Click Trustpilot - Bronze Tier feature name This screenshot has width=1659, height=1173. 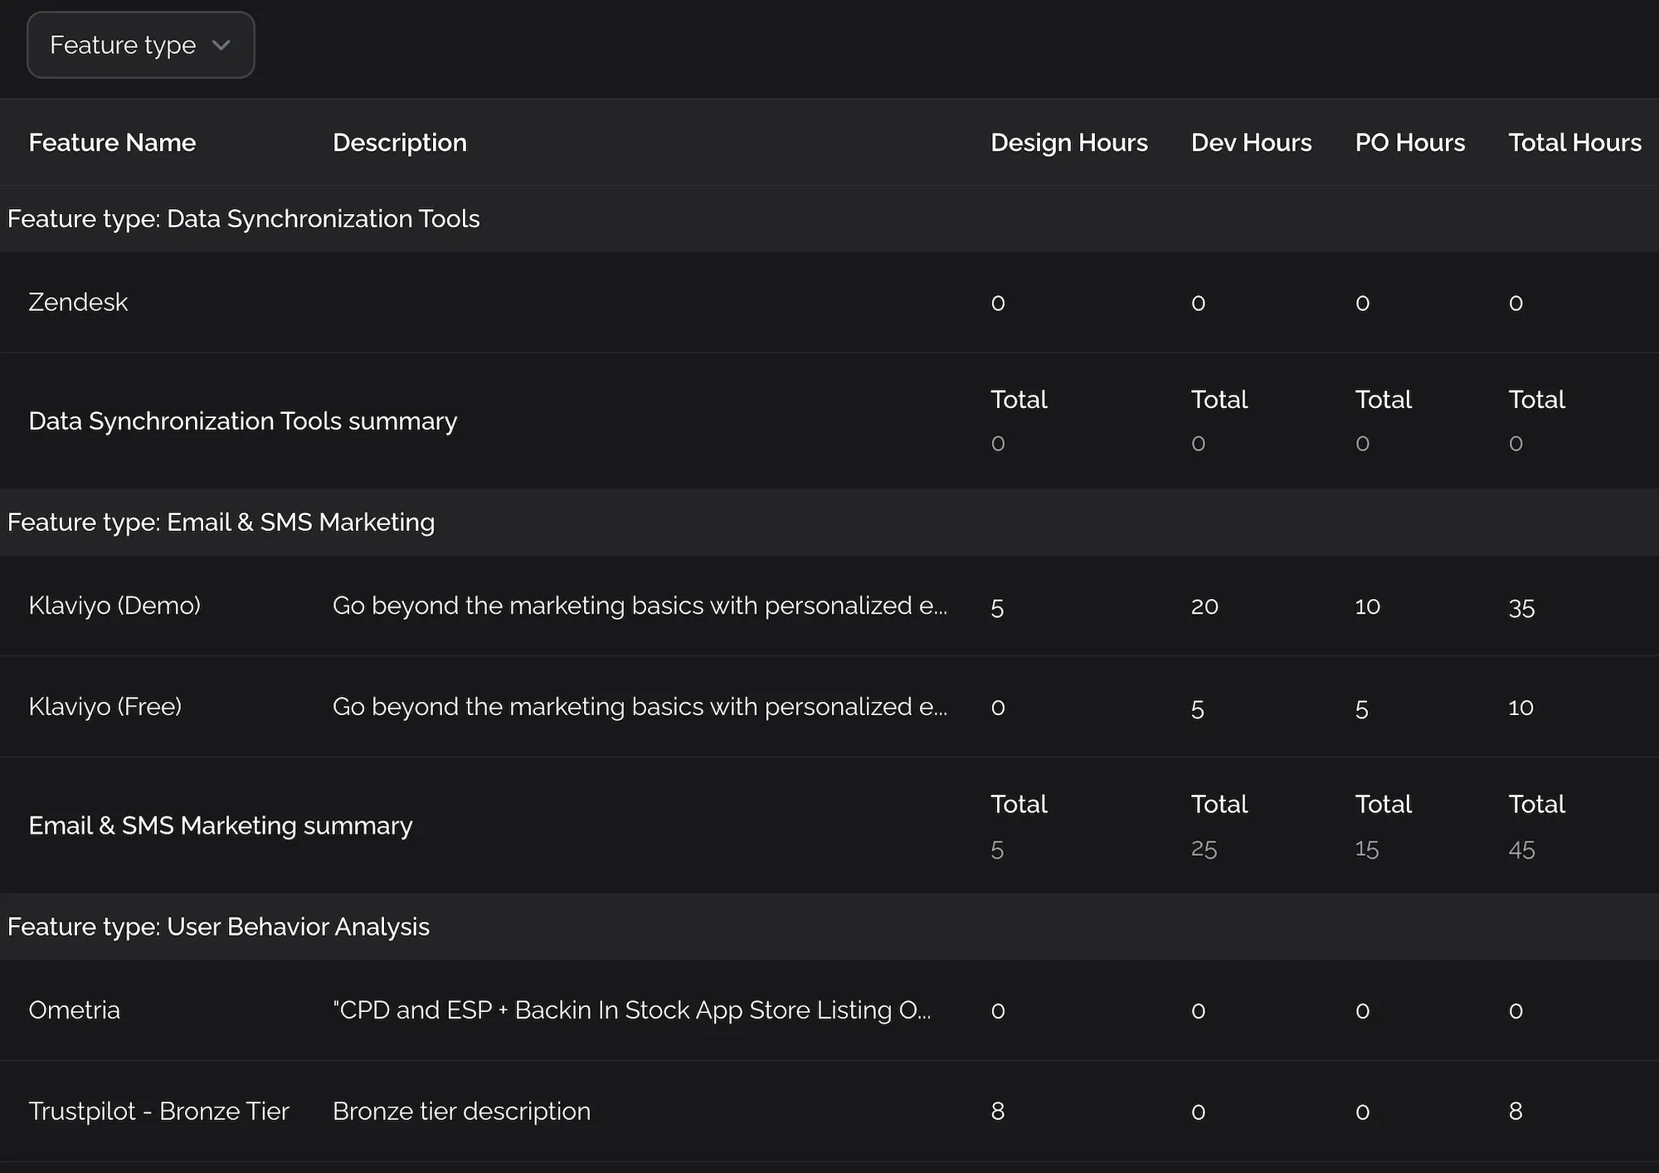[x=159, y=1111]
